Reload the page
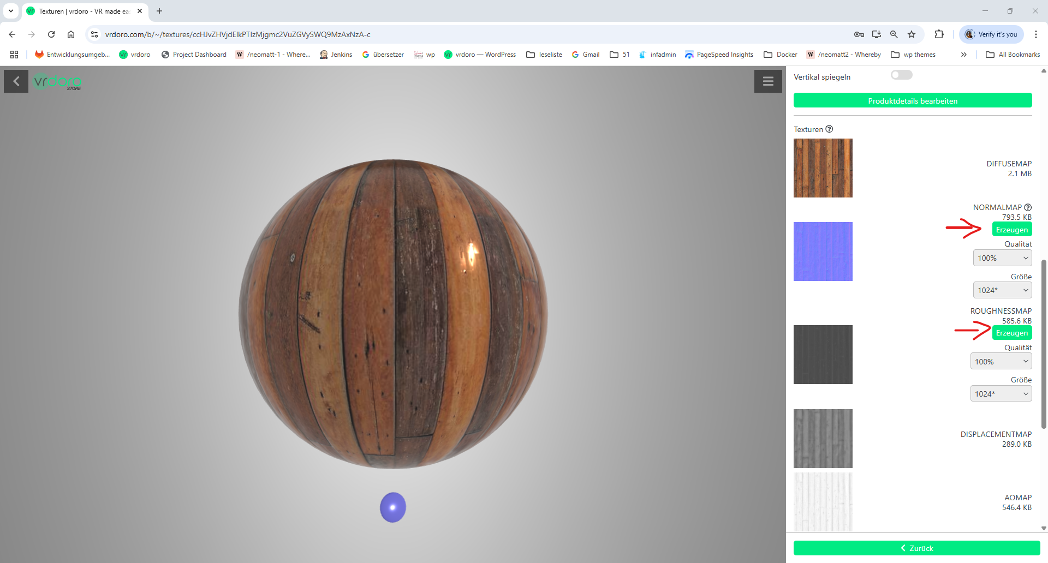 pyautogui.click(x=51, y=34)
